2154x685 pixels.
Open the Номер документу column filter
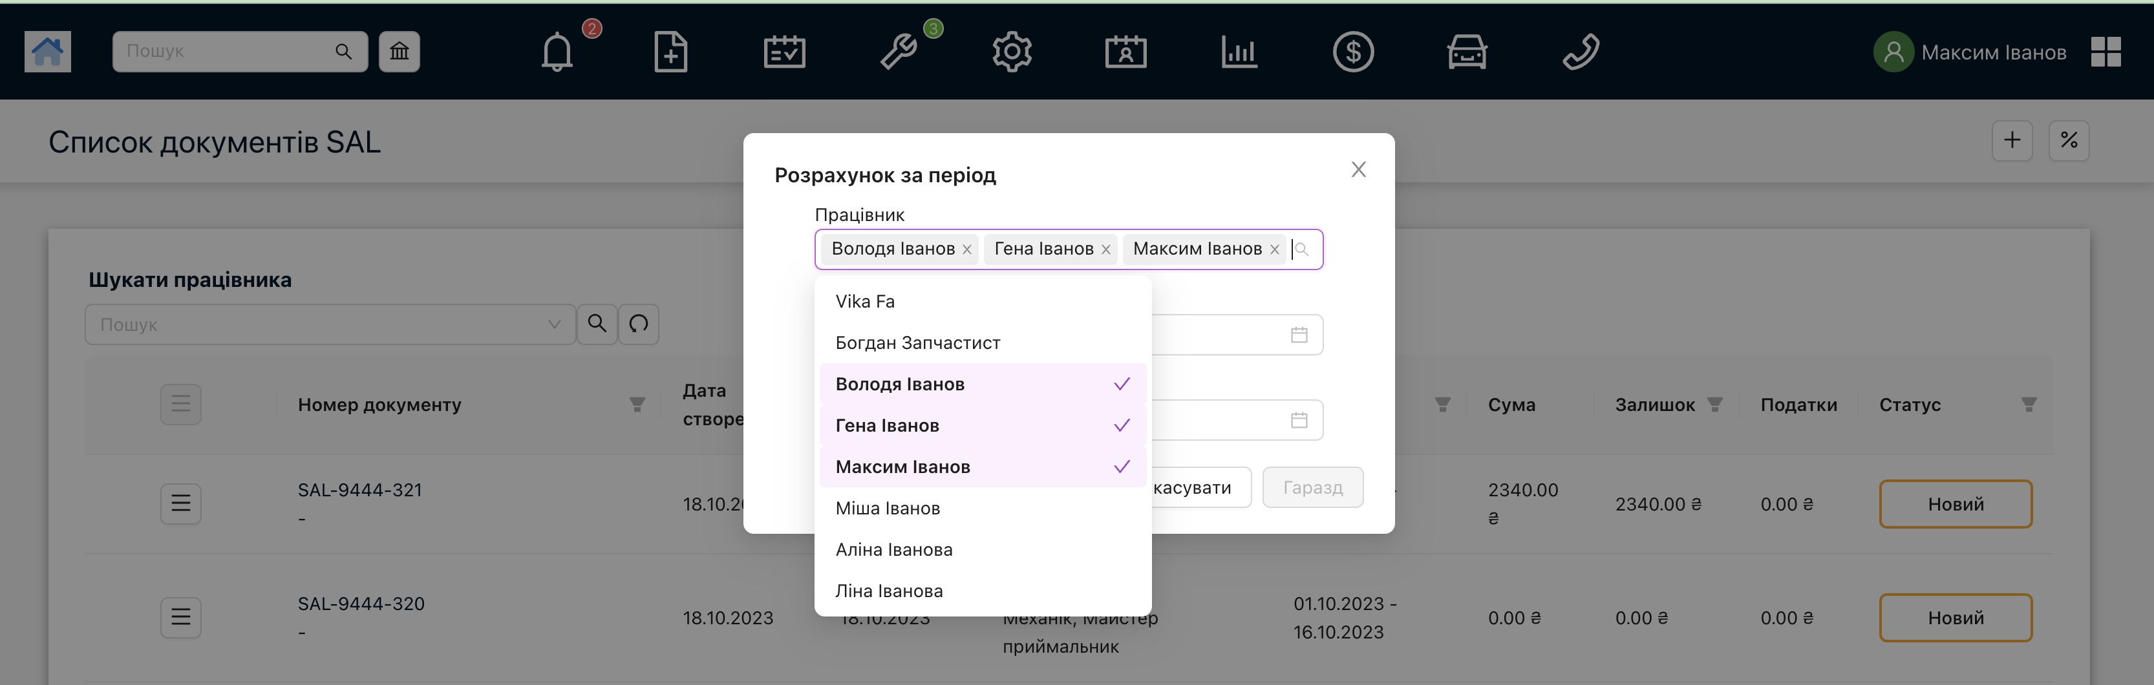click(x=637, y=405)
